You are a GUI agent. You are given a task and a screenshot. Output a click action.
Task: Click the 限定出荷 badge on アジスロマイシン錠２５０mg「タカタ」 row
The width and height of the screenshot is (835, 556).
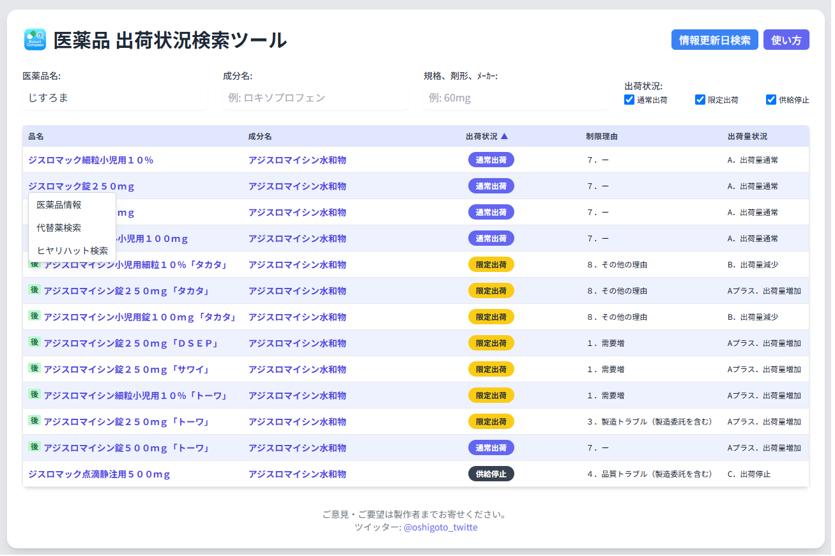pos(491,290)
